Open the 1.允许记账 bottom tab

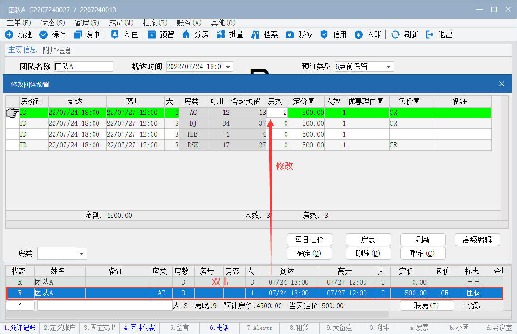coord(20,328)
